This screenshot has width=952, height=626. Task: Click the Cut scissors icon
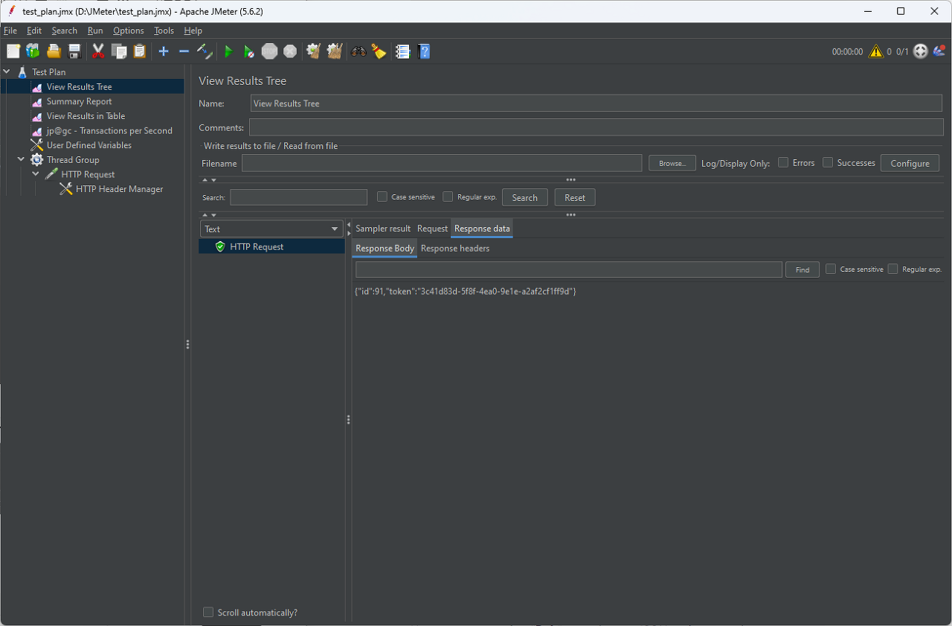click(x=98, y=51)
